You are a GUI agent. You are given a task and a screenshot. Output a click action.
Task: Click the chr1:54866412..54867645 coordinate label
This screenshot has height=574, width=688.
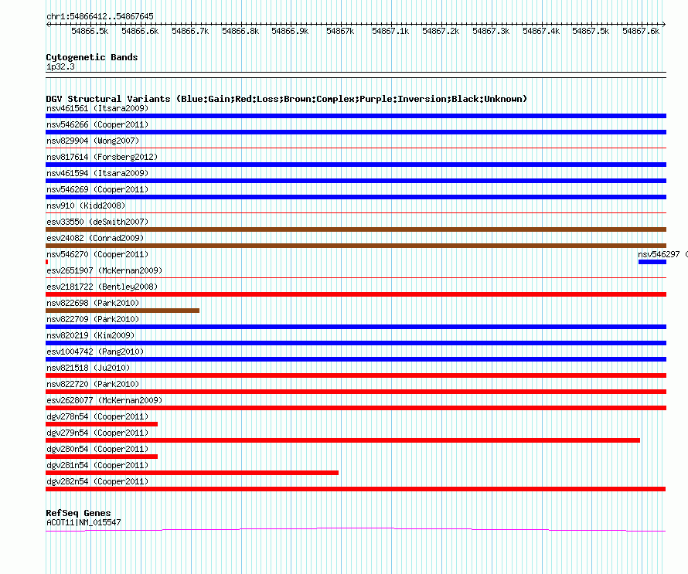[100, 16]
